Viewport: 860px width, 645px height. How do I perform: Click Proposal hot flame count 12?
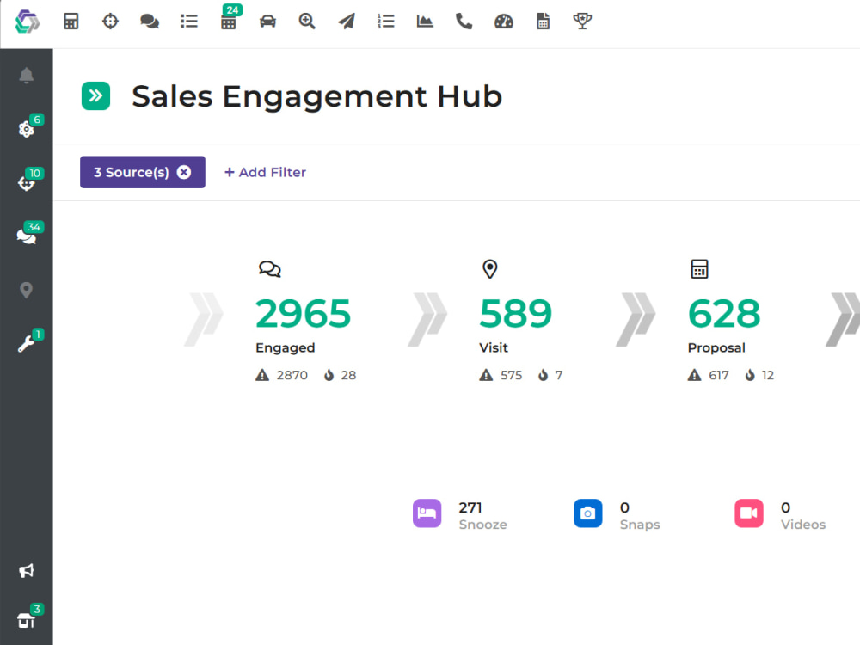[759, 375]
